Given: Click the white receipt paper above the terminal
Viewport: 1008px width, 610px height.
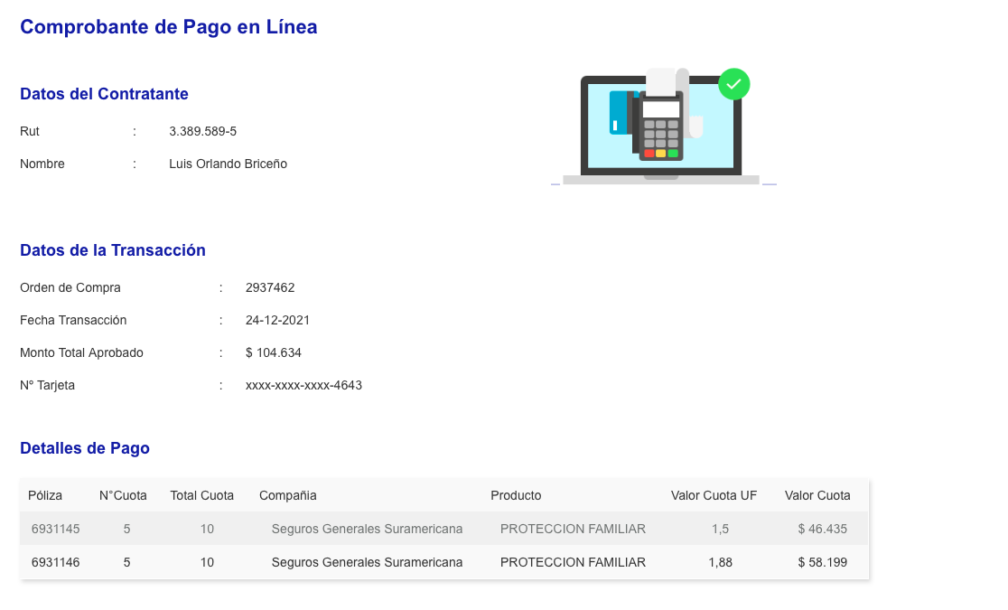Looking at the screenshot, I should pyautogui.click(x=662, y=82).
